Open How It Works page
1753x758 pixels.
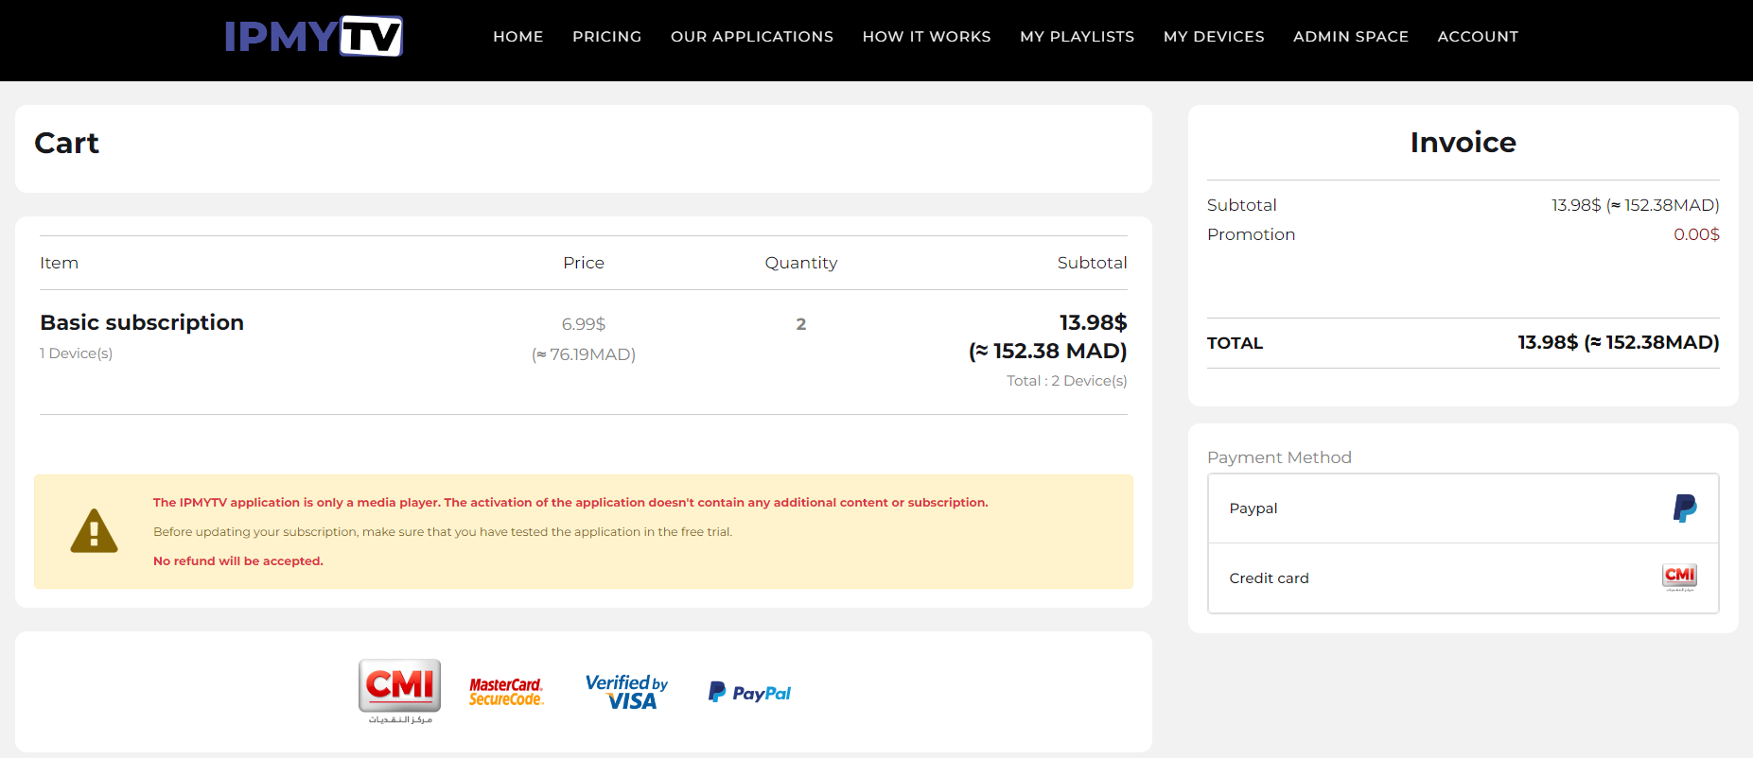[x=926, y=37]
